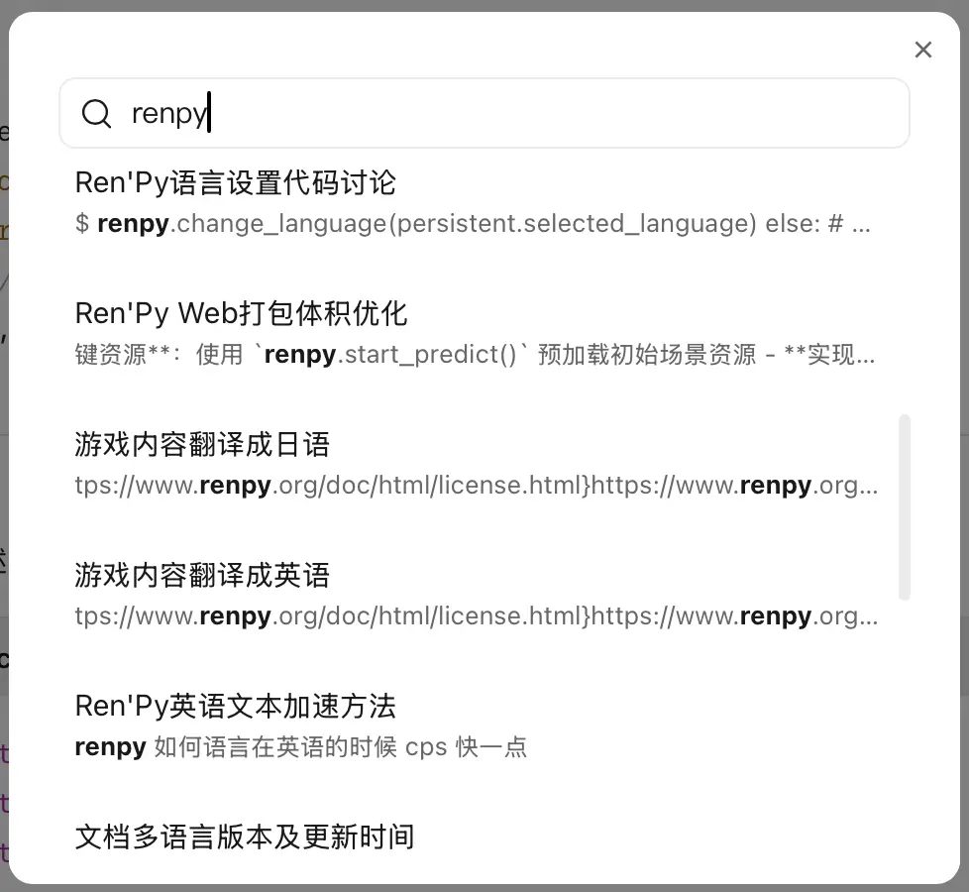Click the "如何语言在英语的时候 cps 快一点" snippet

[x=340, y=747]
